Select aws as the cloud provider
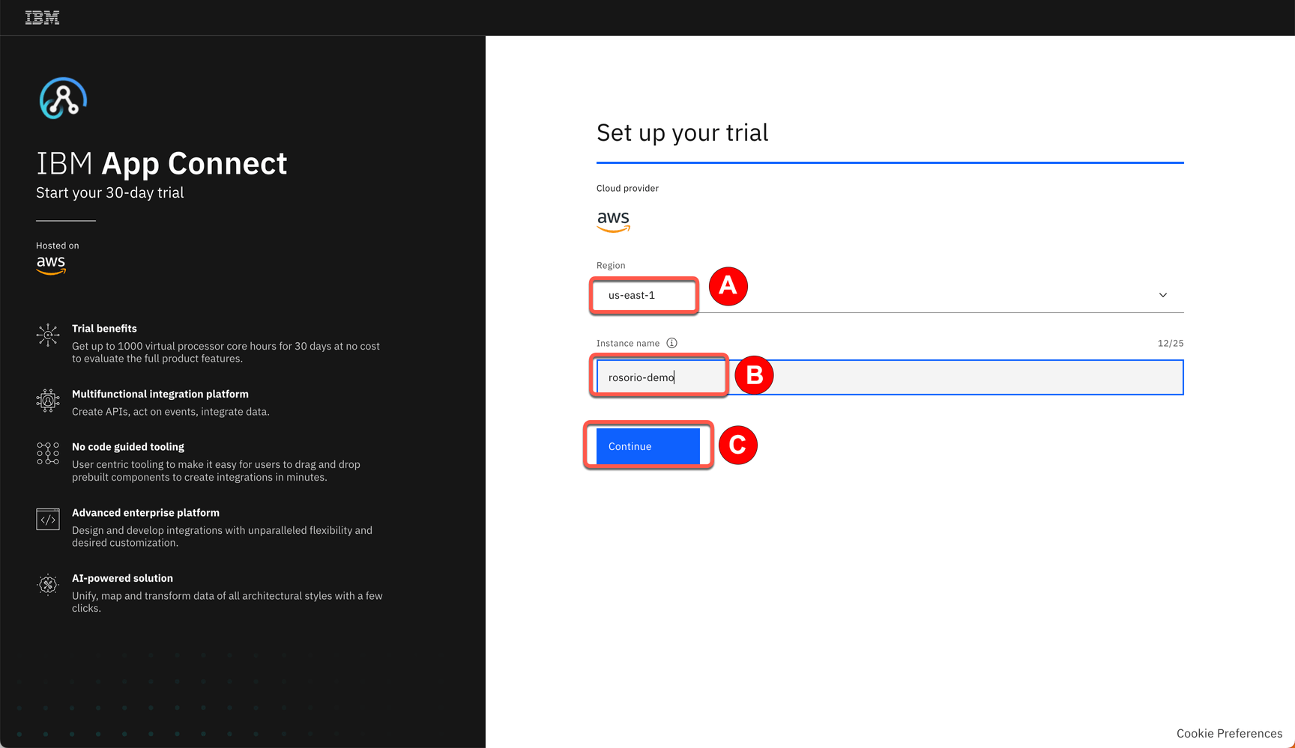Image resolution: width=1295 pixels, height=748 pixels. pos(613,221)
